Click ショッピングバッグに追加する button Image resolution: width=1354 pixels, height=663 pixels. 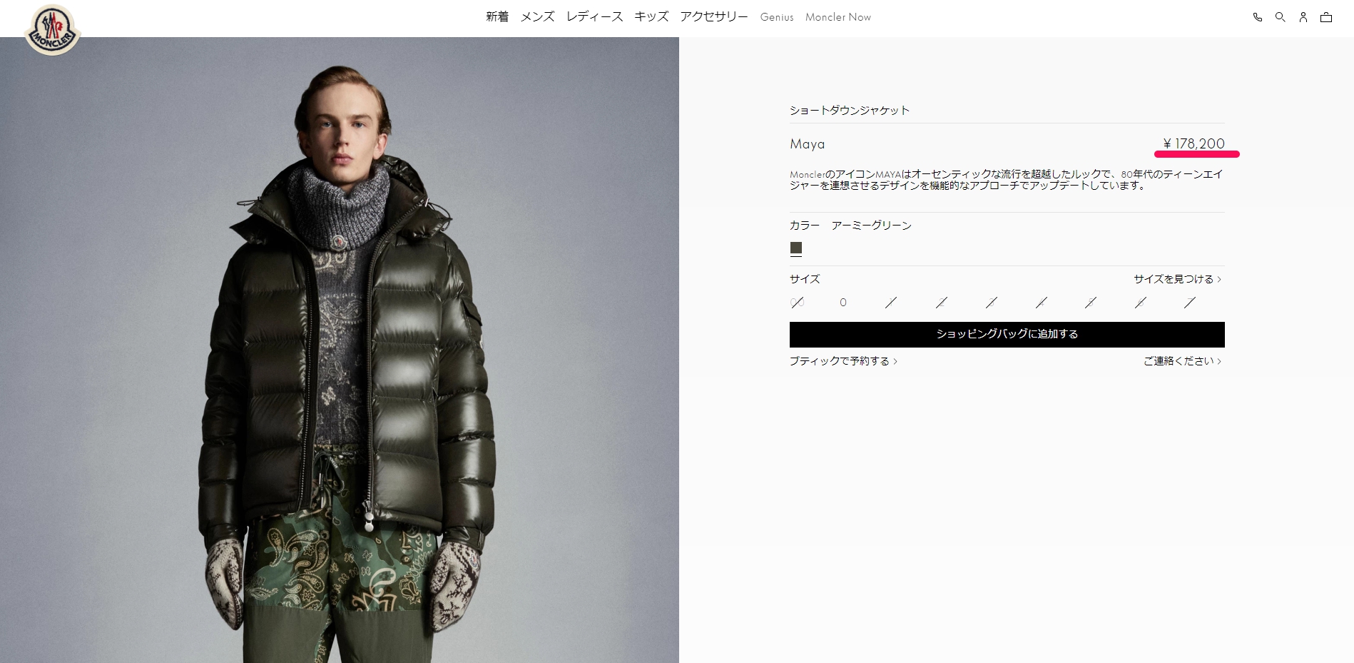click(1007, 335)
